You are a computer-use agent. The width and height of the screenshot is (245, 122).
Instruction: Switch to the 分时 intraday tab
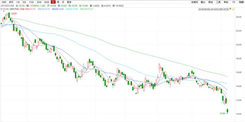point(4,2)
